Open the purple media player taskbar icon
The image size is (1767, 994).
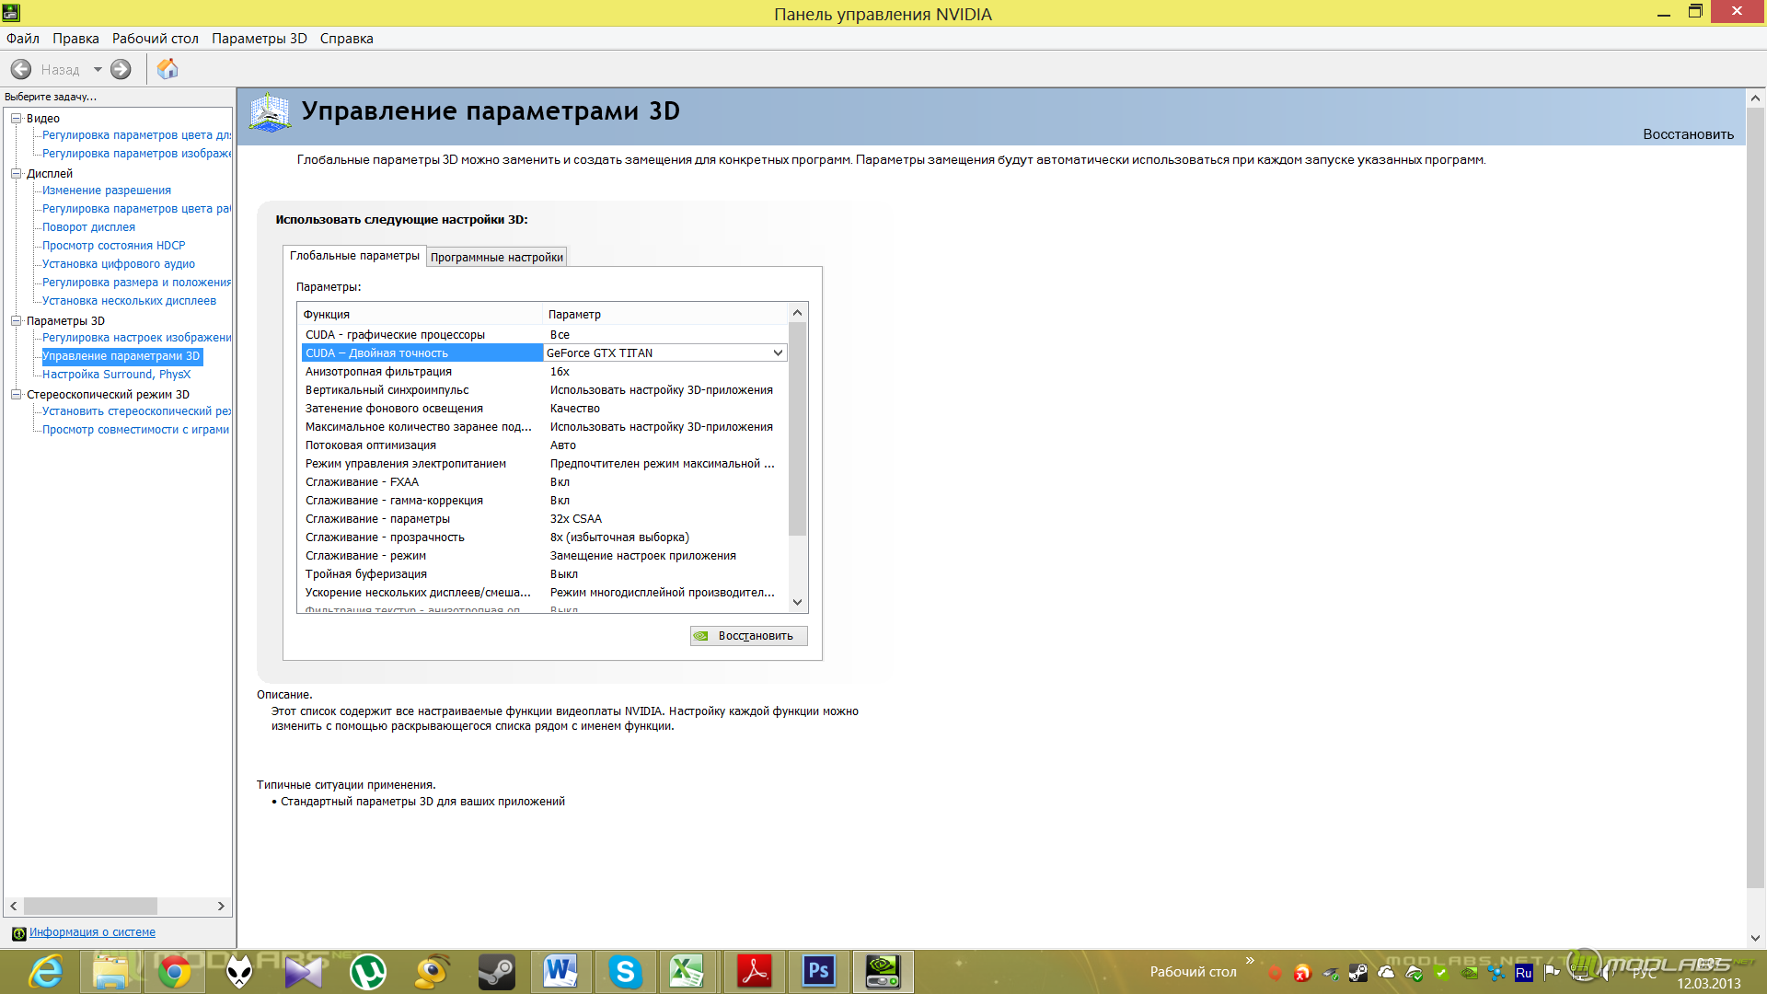point(304,972)
